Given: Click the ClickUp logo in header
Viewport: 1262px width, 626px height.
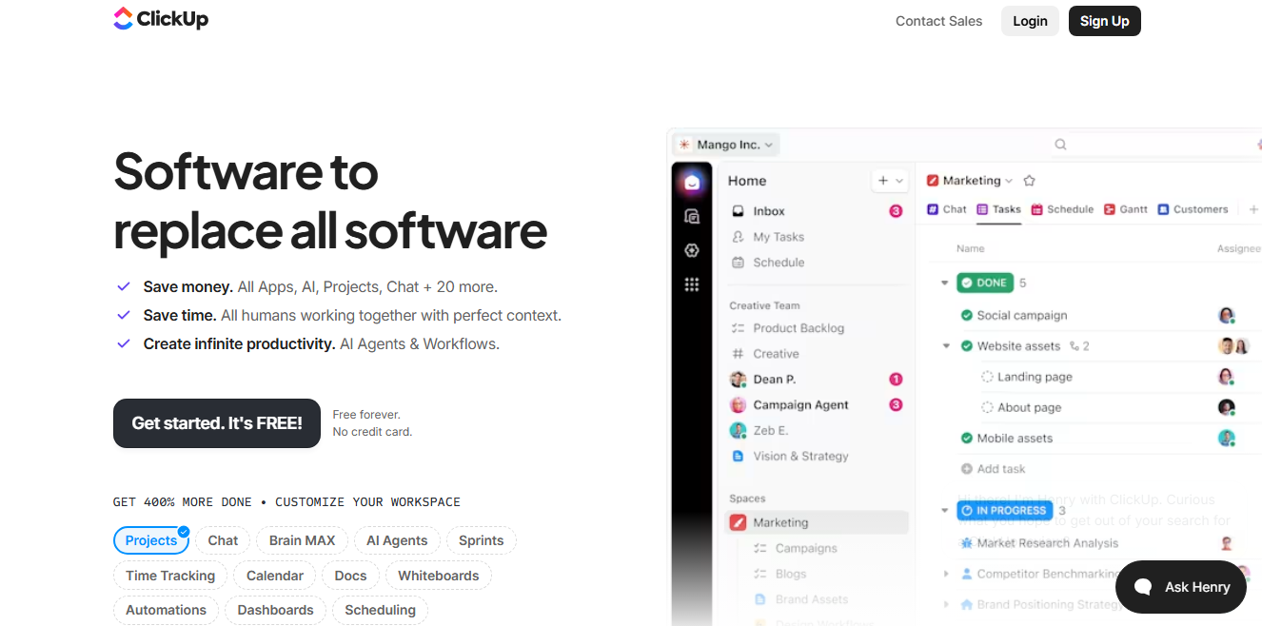Looking at the screenshot, I should [160, 19].
